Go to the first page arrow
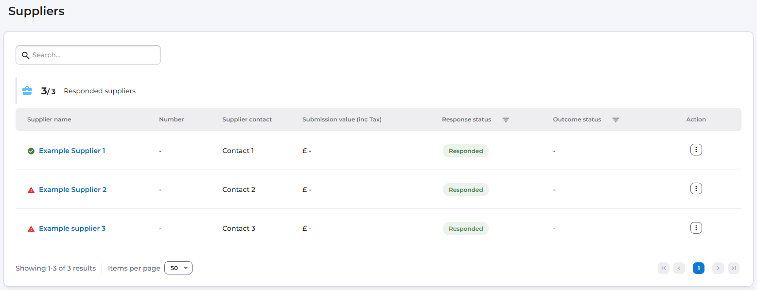This screenshot has width=757, height=290. click(663, 268)
